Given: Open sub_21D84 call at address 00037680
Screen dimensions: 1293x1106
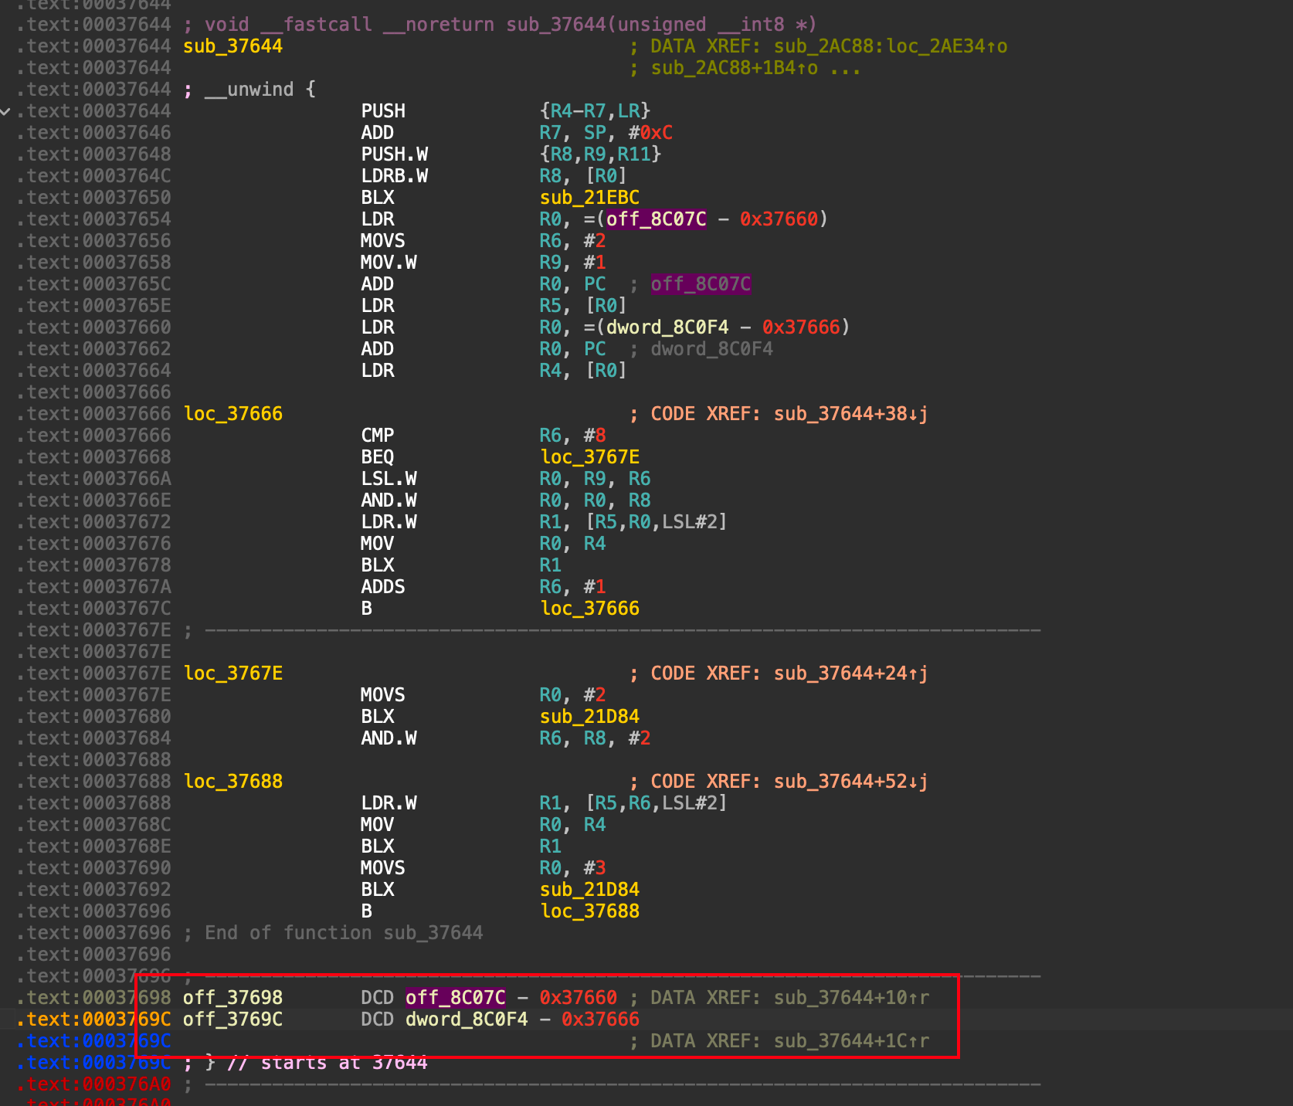Looking at the screenshot, I should pos(589,717).
